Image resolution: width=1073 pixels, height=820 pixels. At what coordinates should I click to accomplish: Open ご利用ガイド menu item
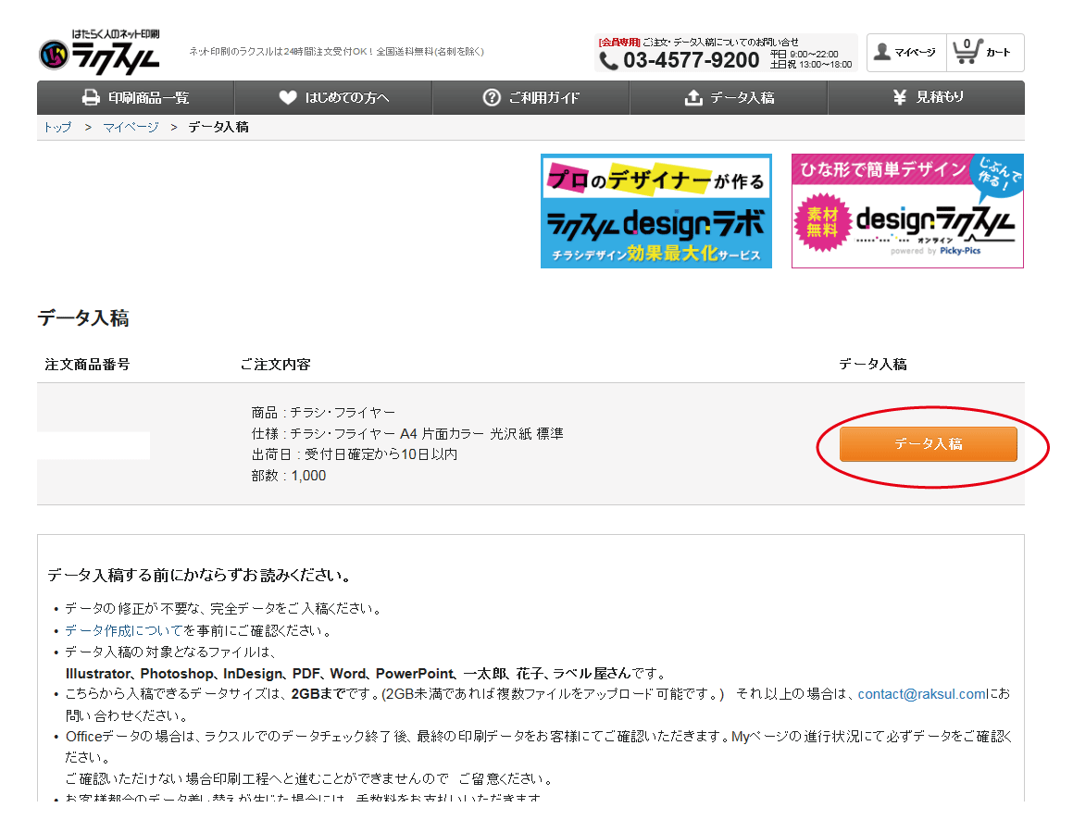point(531,98)
